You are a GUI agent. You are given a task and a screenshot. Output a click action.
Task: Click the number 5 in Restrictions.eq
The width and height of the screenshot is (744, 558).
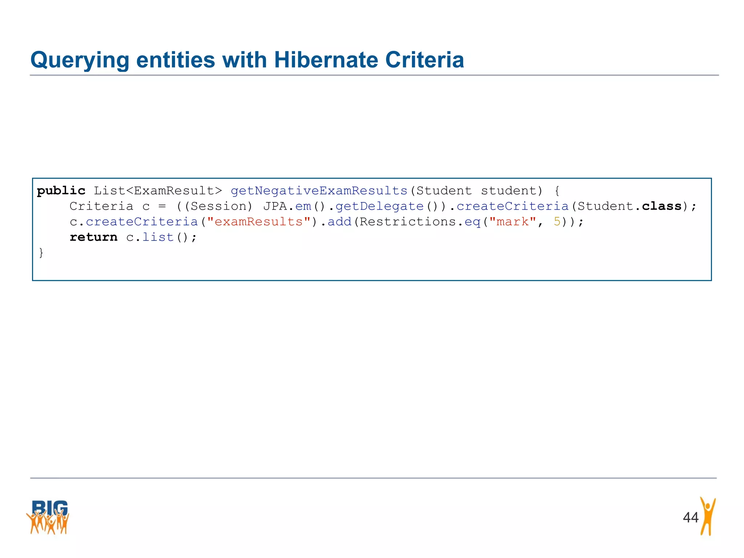pos(557,222)
